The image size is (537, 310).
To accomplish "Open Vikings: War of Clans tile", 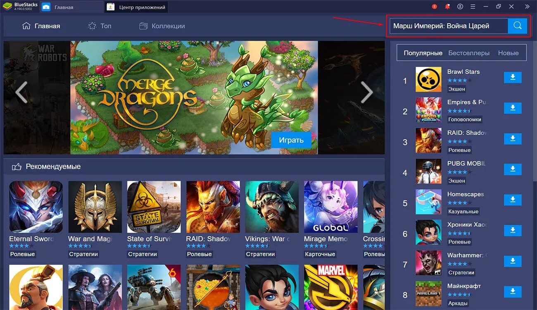I will pos(272,207).
